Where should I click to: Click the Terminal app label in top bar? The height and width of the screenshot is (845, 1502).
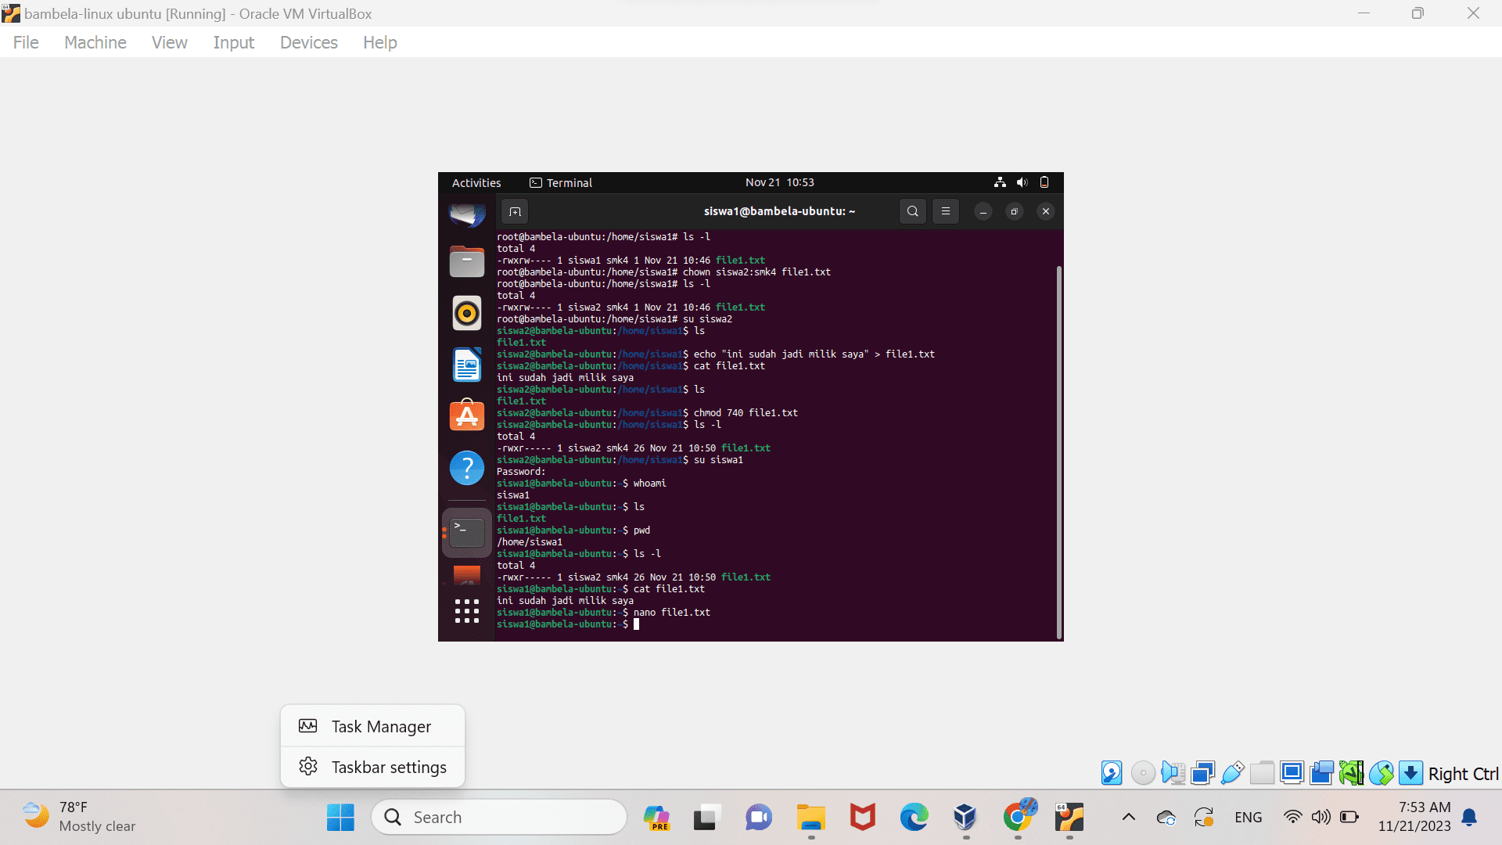pos(561,182)
